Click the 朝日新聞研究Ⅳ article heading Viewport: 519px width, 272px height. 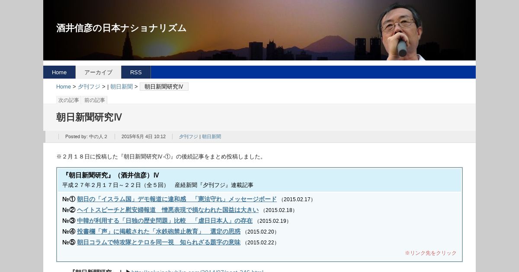(89, 117)
